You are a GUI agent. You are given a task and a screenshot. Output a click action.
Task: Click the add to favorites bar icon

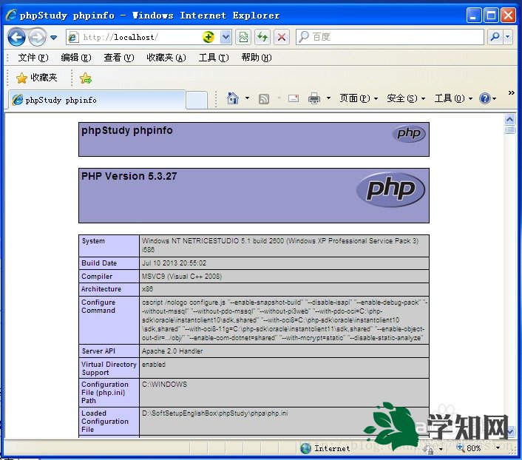point(86,78)
